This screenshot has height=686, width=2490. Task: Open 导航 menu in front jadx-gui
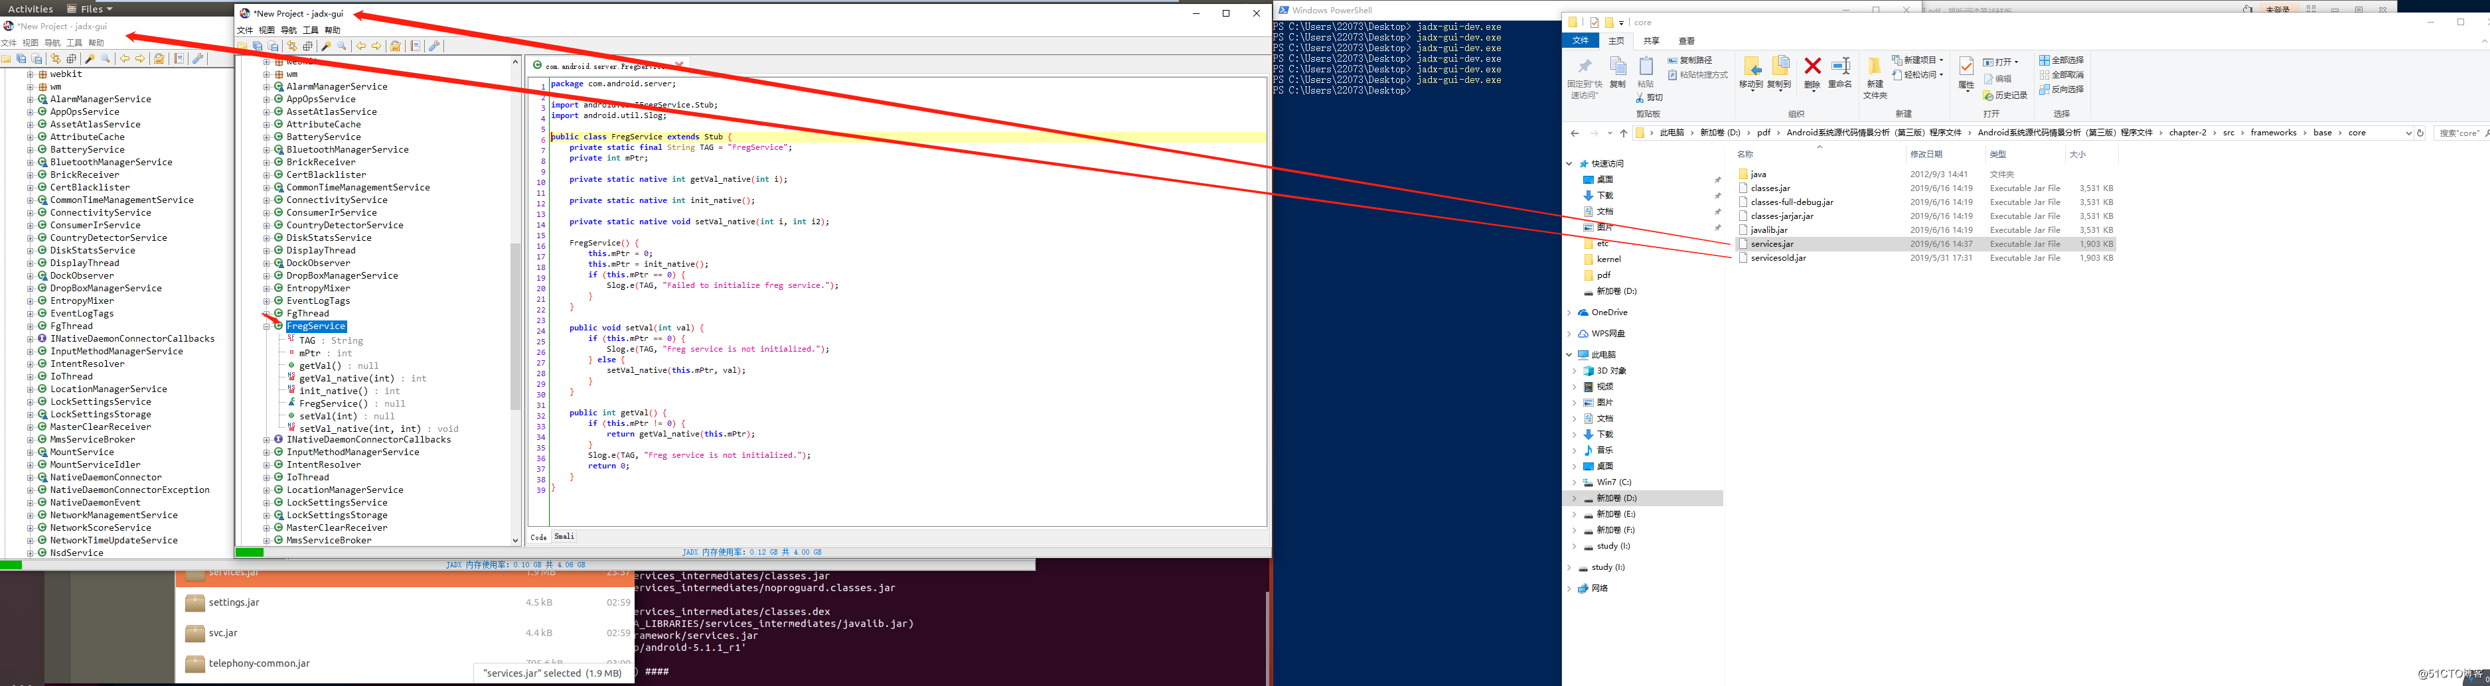[289, 30]
